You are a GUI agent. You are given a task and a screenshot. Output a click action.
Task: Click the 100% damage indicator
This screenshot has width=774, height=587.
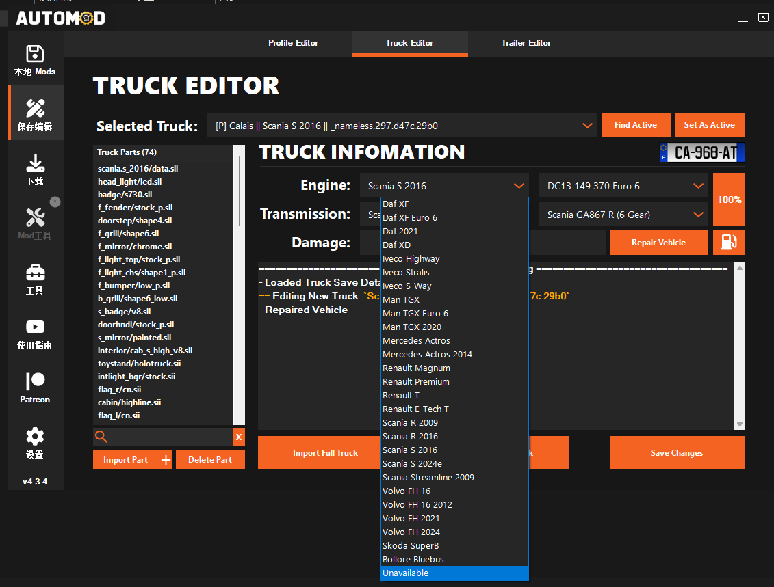point(729,200)
